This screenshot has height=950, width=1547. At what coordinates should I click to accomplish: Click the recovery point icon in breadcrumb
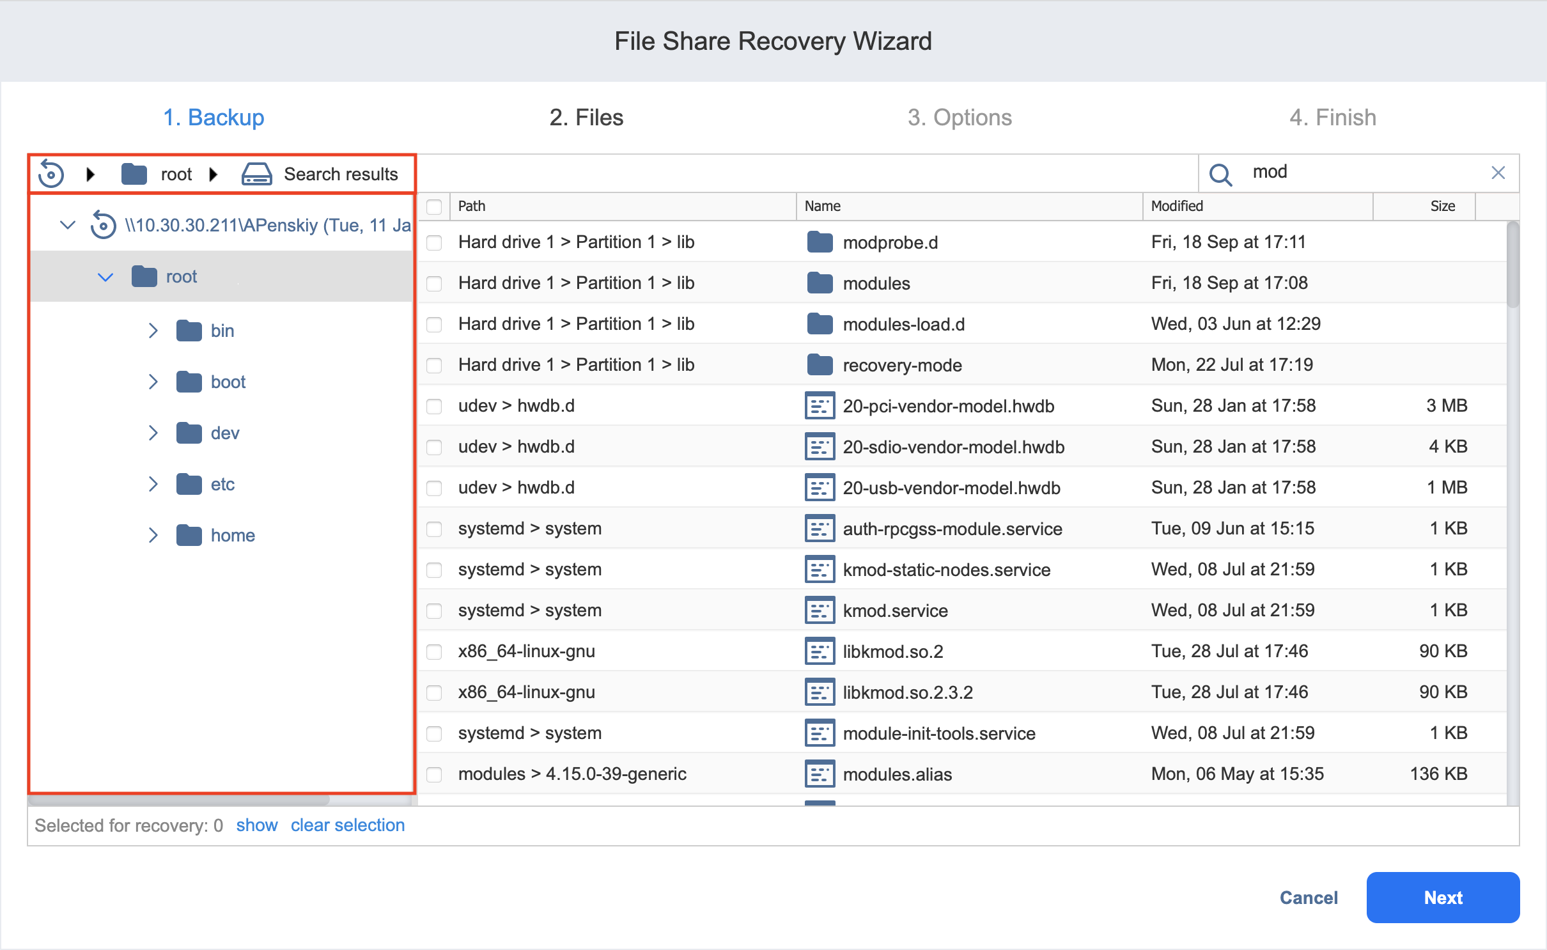51,174
